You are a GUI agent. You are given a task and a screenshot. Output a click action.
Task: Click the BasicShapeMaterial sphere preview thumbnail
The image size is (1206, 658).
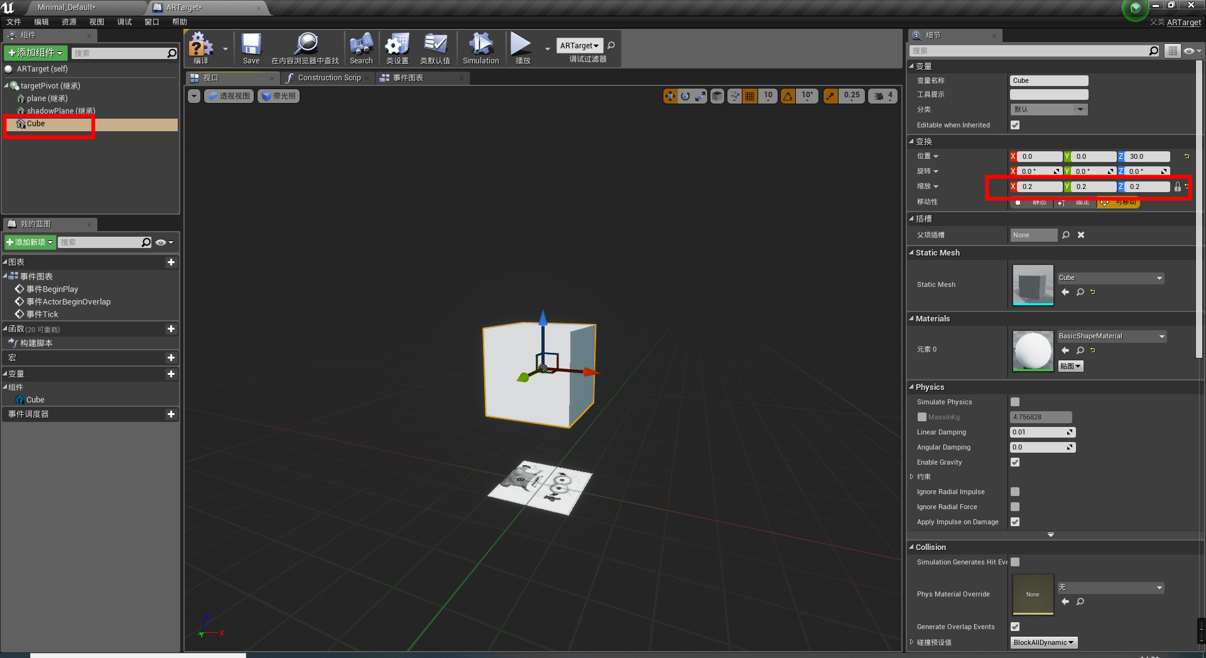click(x=1032, y=351)
